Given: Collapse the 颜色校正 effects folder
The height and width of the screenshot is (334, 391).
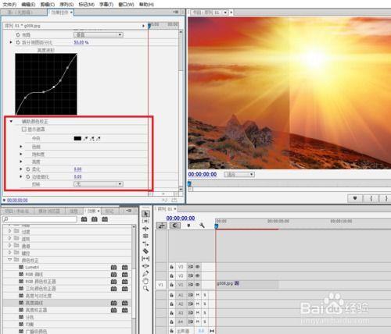Looking at the screenshot, I should (x=10, y=260).
